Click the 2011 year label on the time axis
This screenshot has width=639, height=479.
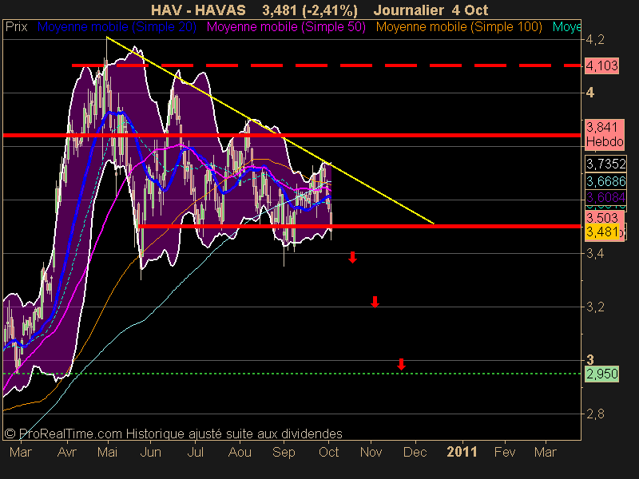tap(462, 452)
